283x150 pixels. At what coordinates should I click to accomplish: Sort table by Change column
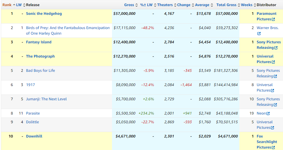(x=184, y=5)
